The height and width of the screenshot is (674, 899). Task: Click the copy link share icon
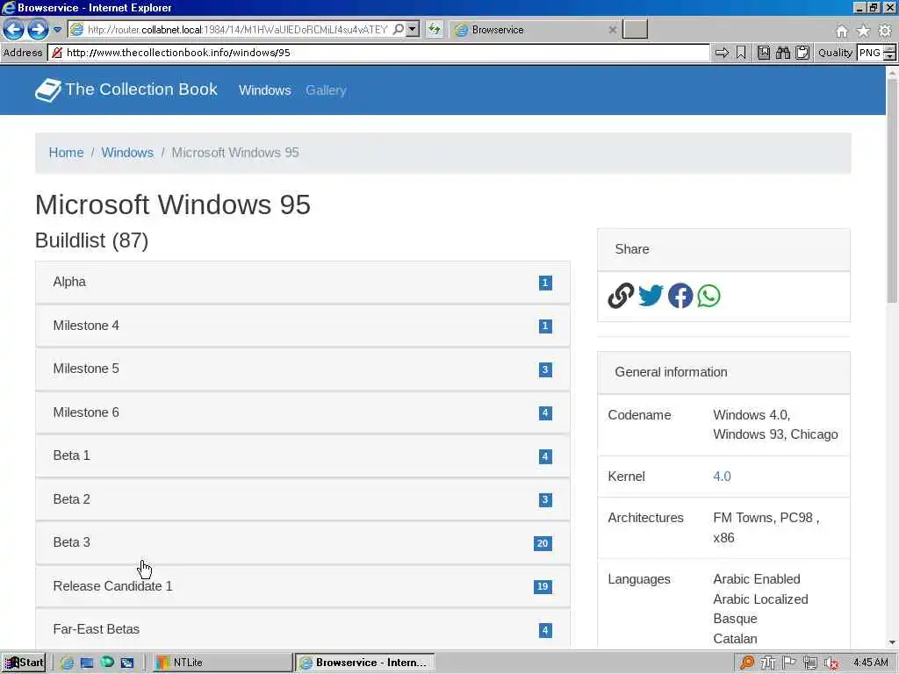621,296
